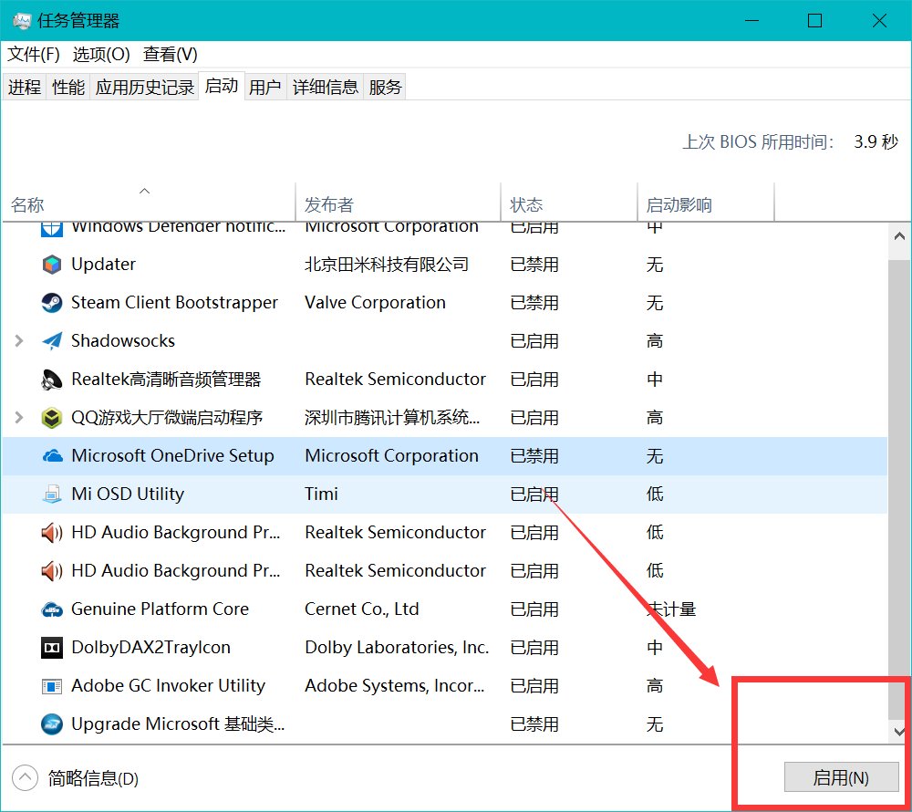Viewport: 912px width, 812px height.
Task: Select the Microsoft OneDrive Setup cloud icon
Action: [x=51, y=455]
